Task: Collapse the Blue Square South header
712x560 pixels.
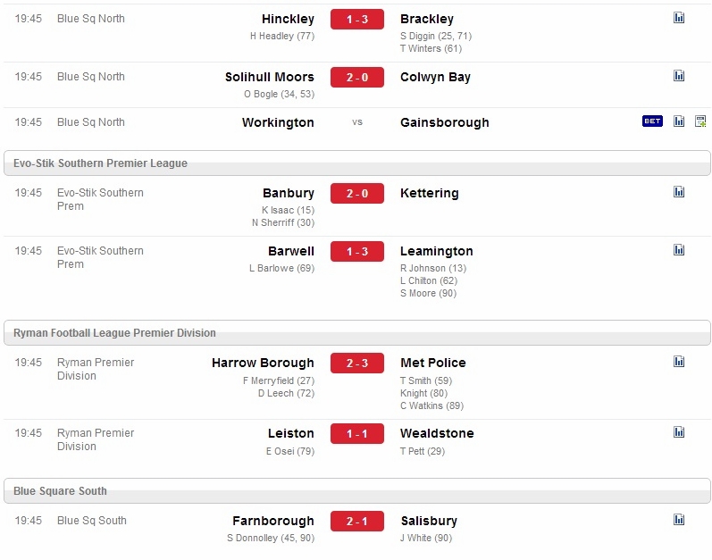Action: point(357,490)
